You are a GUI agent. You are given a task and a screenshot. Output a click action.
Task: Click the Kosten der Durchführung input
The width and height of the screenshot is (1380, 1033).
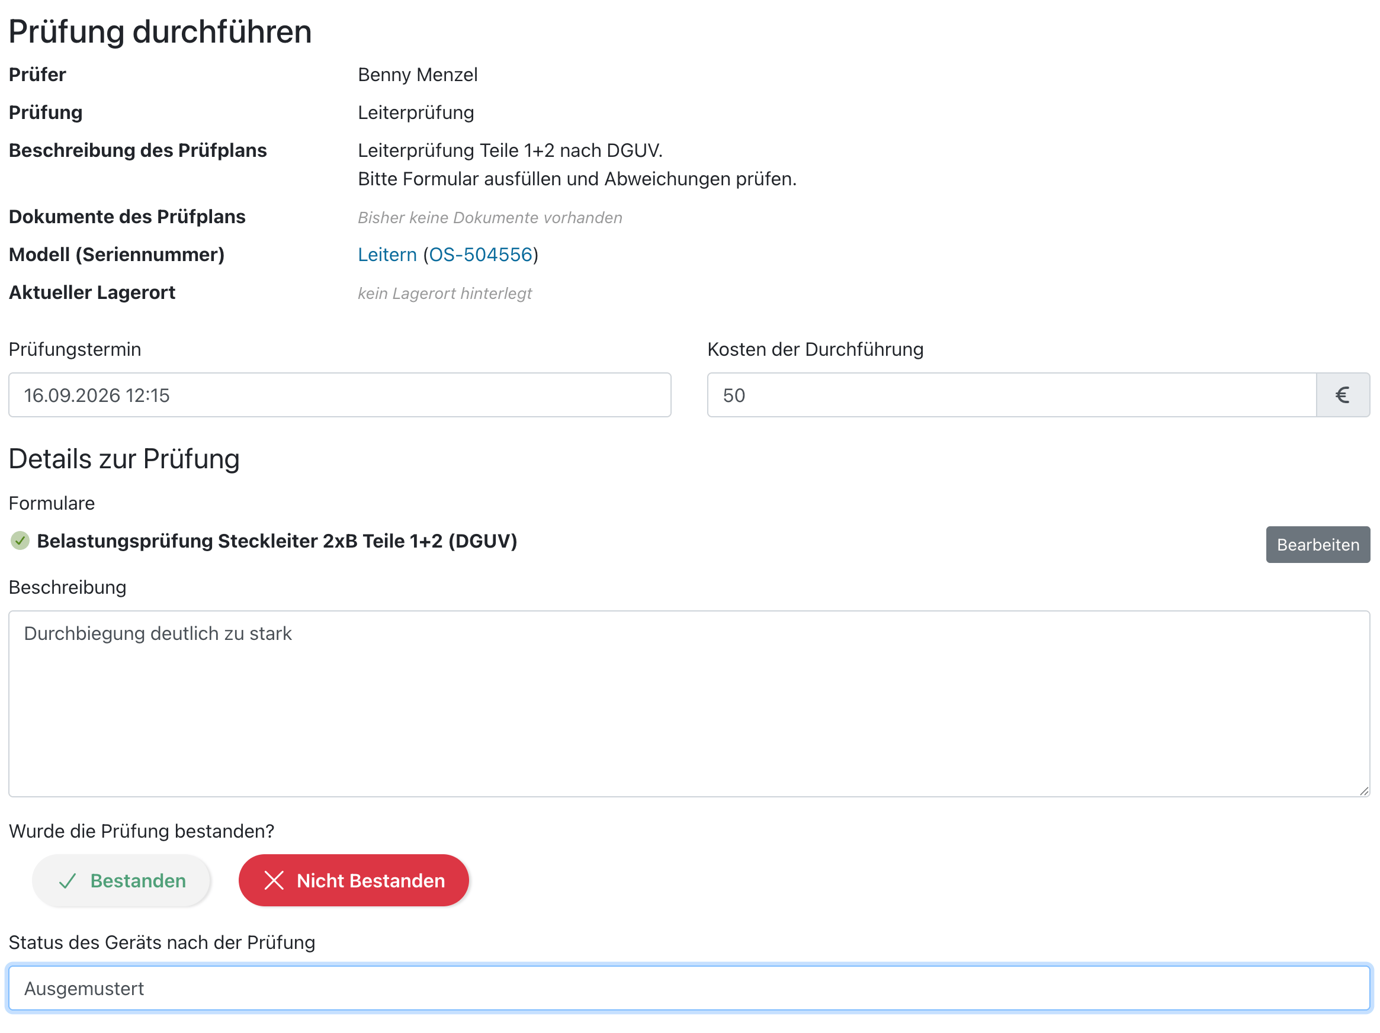pos(1012,395)
